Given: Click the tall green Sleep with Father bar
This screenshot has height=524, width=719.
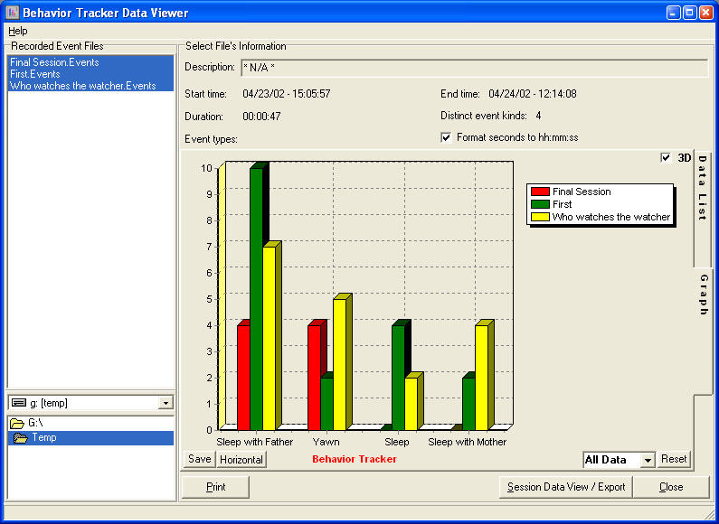Looking at the screenshot, I should pyautogui.click(x=256, y=299).
